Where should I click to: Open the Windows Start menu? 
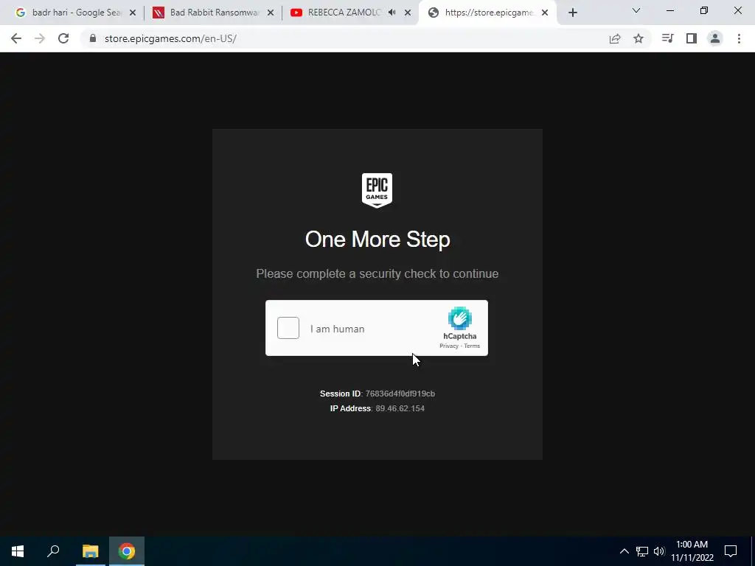[x=18, y=551]
